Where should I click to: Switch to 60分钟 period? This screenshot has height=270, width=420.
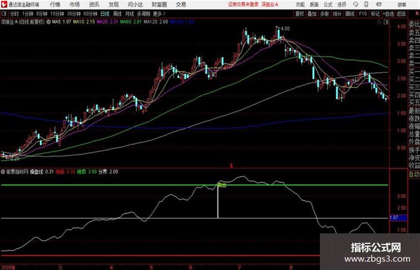click(90, 14)
